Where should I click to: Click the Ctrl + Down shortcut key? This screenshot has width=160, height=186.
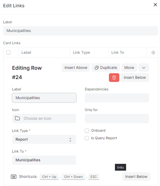[73, 177]
